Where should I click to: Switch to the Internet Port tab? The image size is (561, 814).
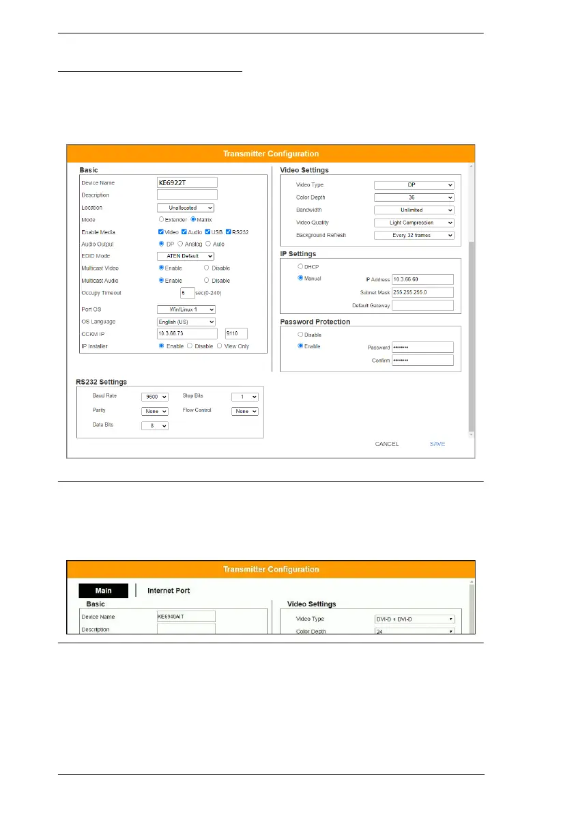[x=169, y=591]
